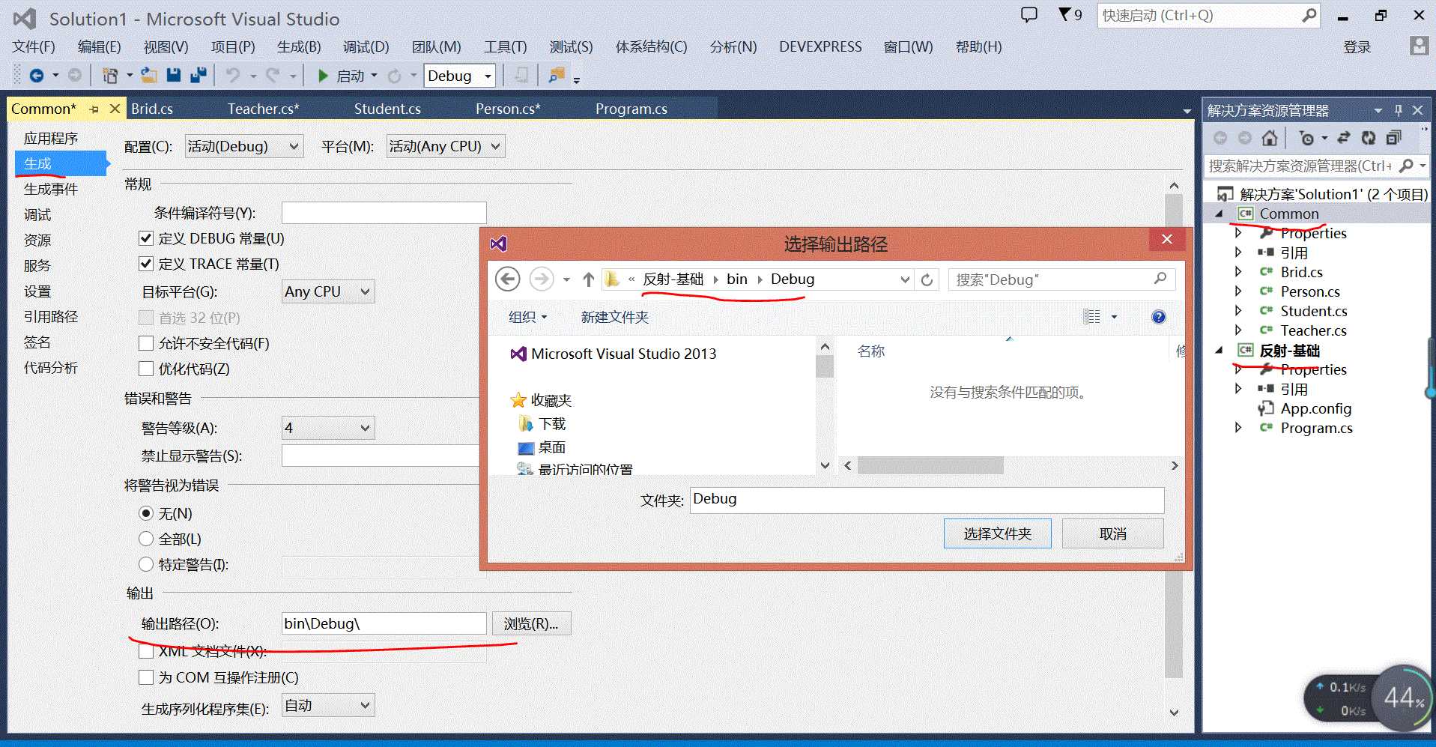Click the App.config file icon
Image resolution: width=1436 pixels, height=747 pixels.
point(1266,408)
